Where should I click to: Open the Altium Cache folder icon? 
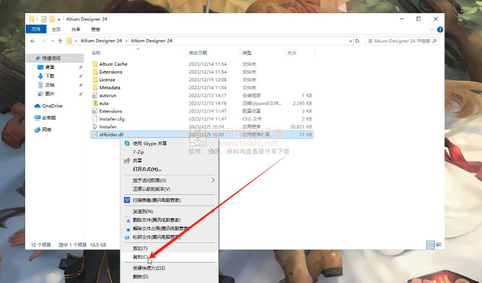pyautogui.click(x=95, y=64)
